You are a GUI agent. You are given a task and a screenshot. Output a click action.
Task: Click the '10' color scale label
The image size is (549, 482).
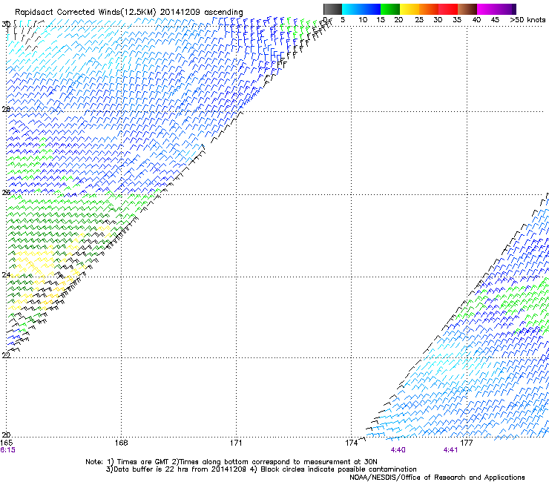(363, 20)
